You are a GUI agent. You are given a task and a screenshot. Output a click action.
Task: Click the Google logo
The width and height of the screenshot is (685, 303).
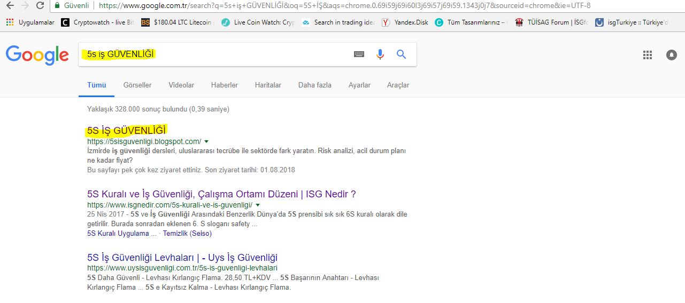37,55
